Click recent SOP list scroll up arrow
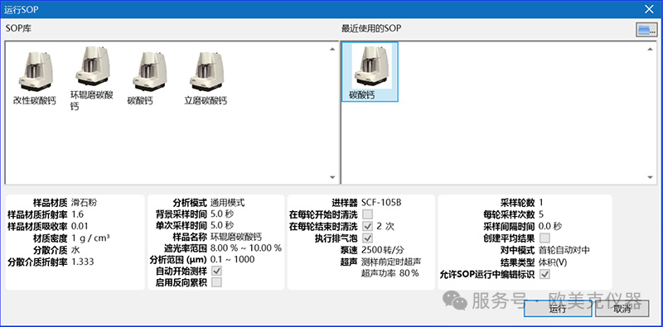663x327 pixels. tap(651, 49)
